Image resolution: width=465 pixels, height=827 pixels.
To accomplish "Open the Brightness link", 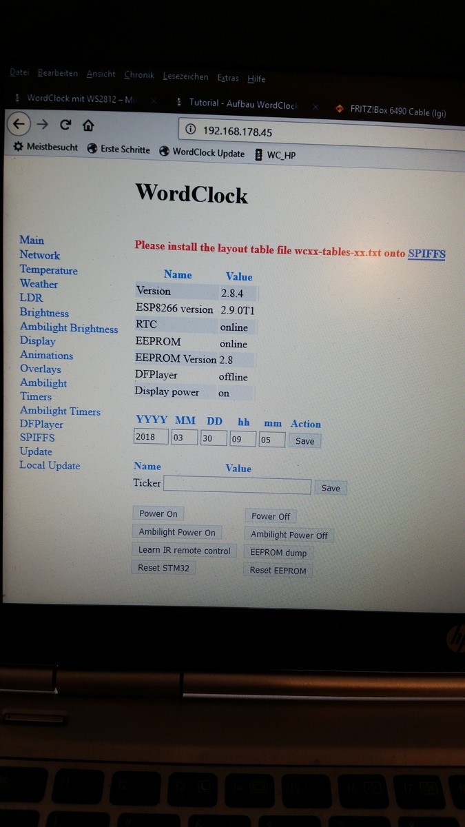I will click(x=44, y=313).
